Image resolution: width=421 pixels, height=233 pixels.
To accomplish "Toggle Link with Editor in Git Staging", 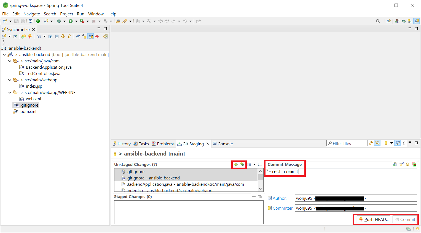I will (377, 143).
